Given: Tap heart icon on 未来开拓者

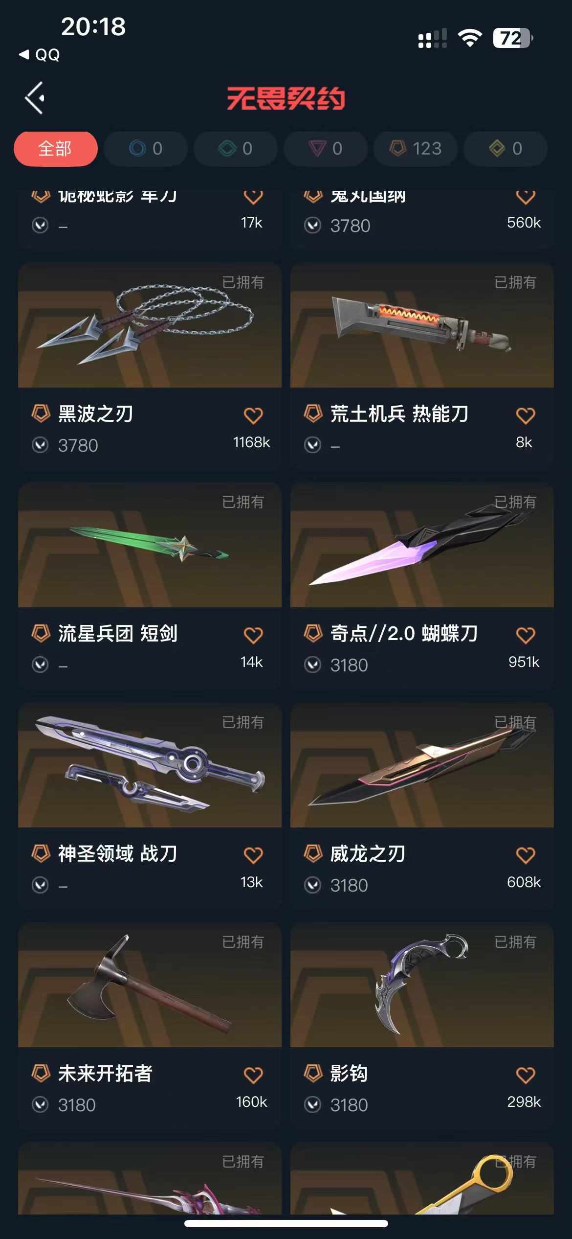Looking at the screenshot, I should tap(253, 1075).
